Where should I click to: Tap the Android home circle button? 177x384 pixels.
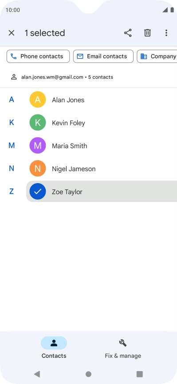(89, 374)
